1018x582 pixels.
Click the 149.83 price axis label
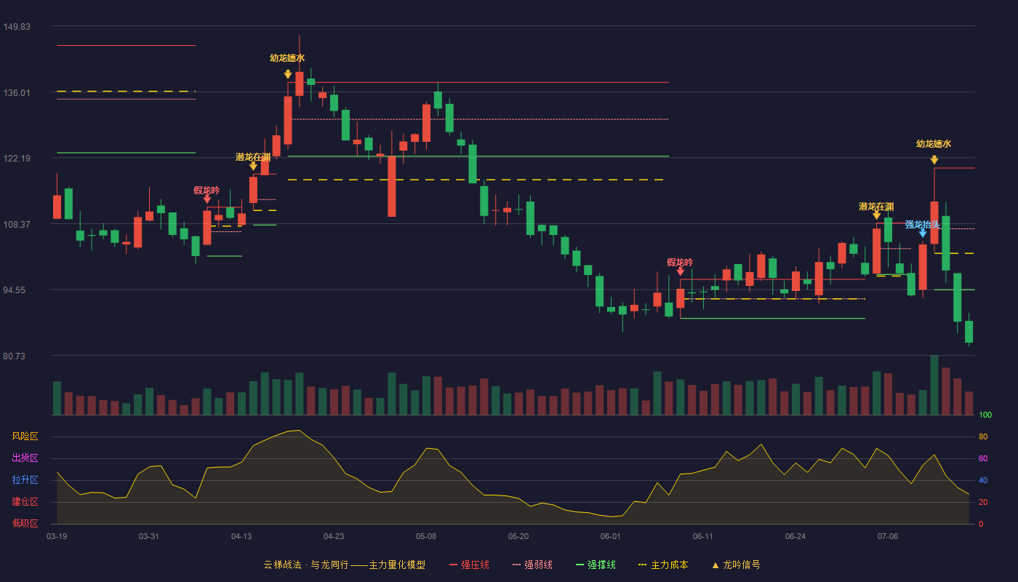[17, 27]
